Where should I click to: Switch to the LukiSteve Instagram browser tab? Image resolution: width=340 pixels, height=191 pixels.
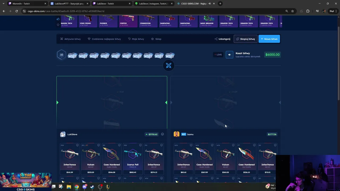point(154,4)
